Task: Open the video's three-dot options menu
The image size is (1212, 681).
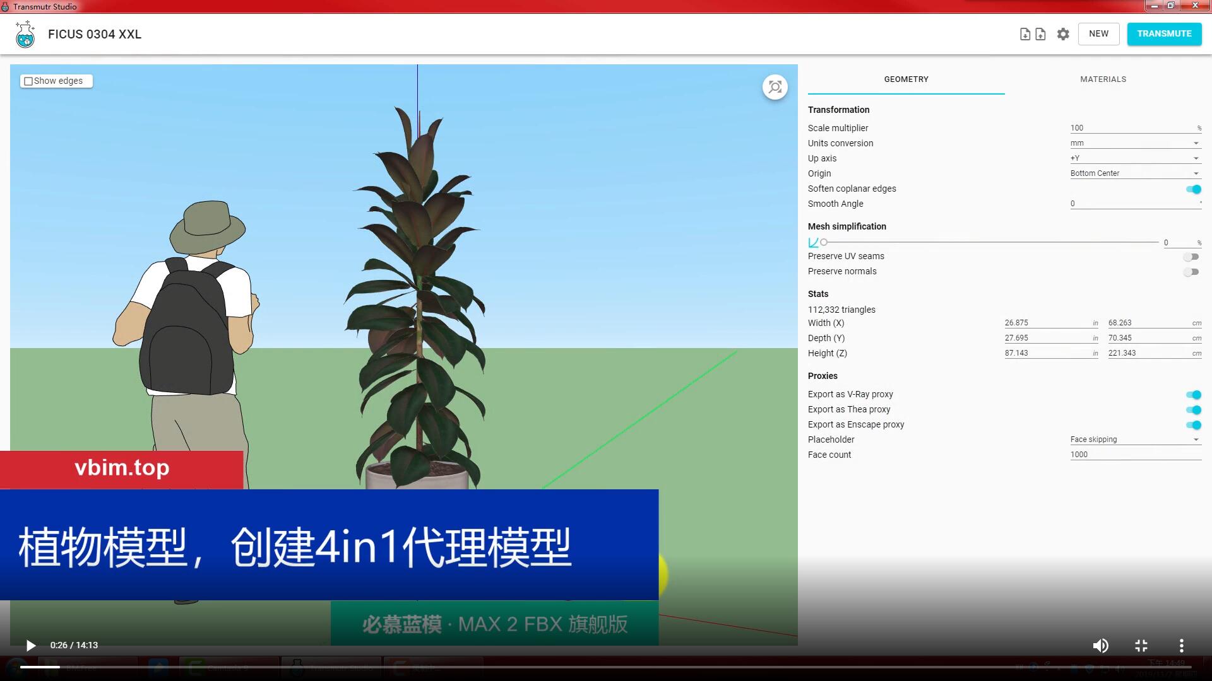Action: [1181, 645]
